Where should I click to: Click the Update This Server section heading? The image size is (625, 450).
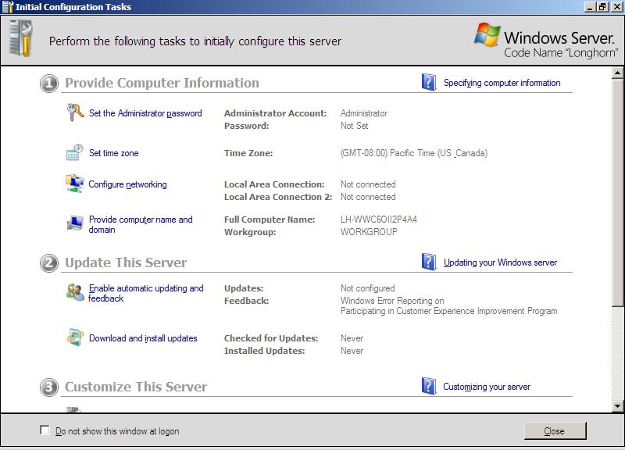tap(126, 262)
